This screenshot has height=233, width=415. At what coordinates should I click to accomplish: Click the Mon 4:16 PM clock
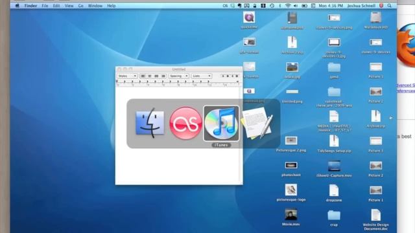(331, 6)
